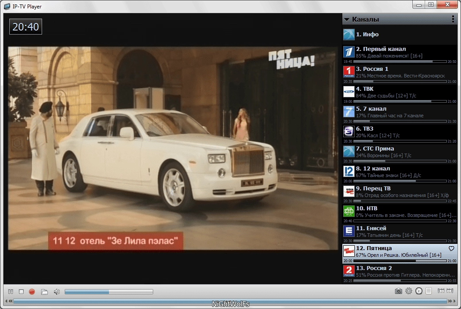Select channel '2. Первый канал'
The height and width of the screenshot is (309, 461).
(400, 54)
